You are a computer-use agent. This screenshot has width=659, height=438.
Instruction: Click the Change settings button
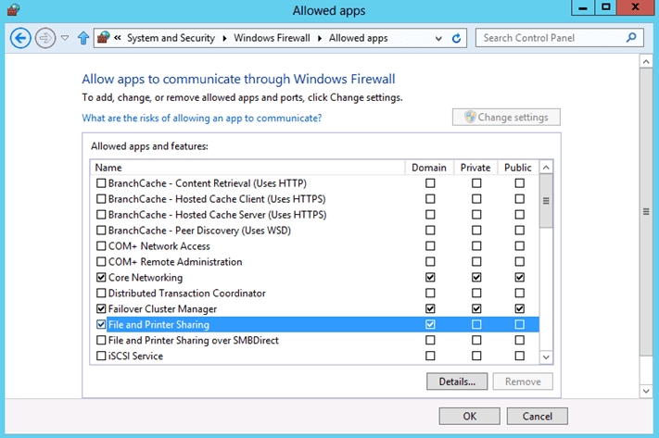pyautogui.click(x=506, y=117)
